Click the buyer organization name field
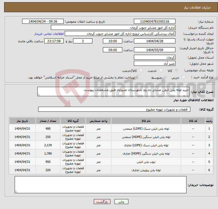 tap(113, 28)
